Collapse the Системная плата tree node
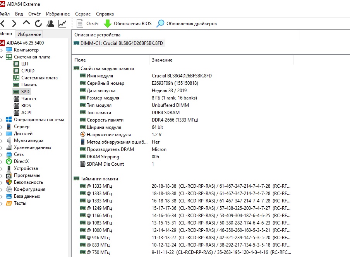Image resolution: width=350 pixels, height=257 pixels. 2,57
